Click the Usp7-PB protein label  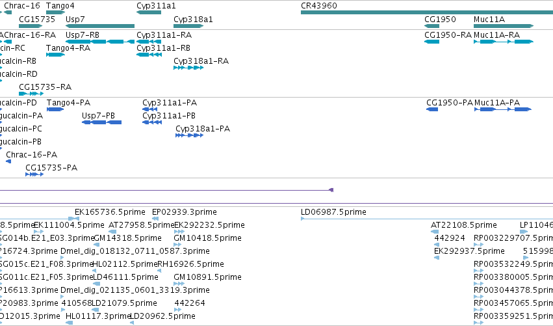pyautogui.click(x=98, y=115)
